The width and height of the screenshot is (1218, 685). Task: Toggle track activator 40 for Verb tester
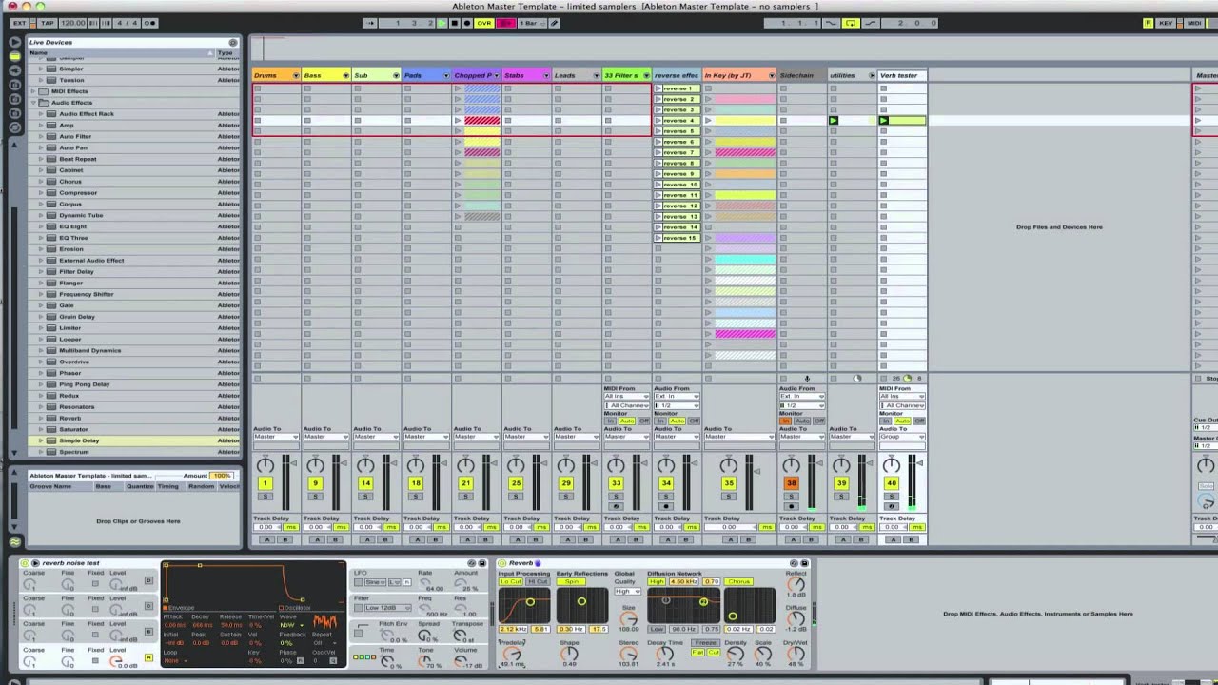pyautogui.click(x=891, y=483)
